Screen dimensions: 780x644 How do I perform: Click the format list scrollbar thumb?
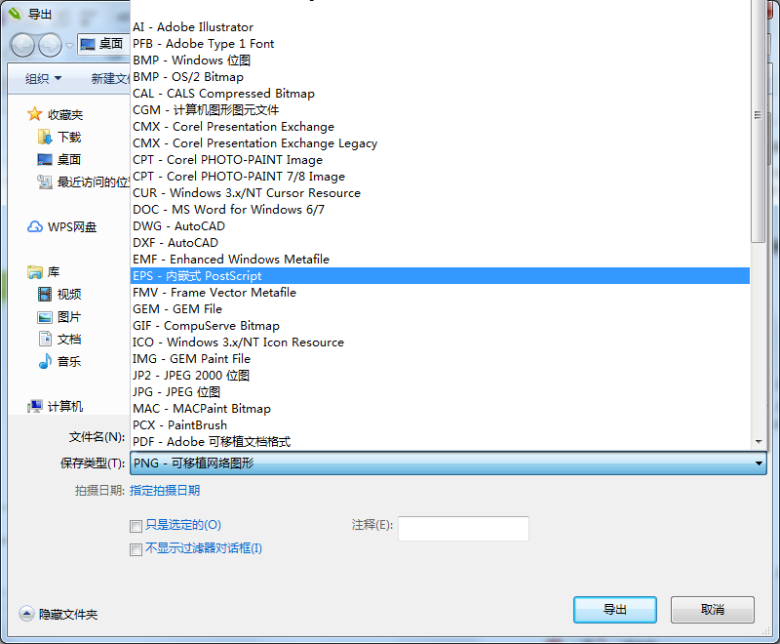point(758,121)
